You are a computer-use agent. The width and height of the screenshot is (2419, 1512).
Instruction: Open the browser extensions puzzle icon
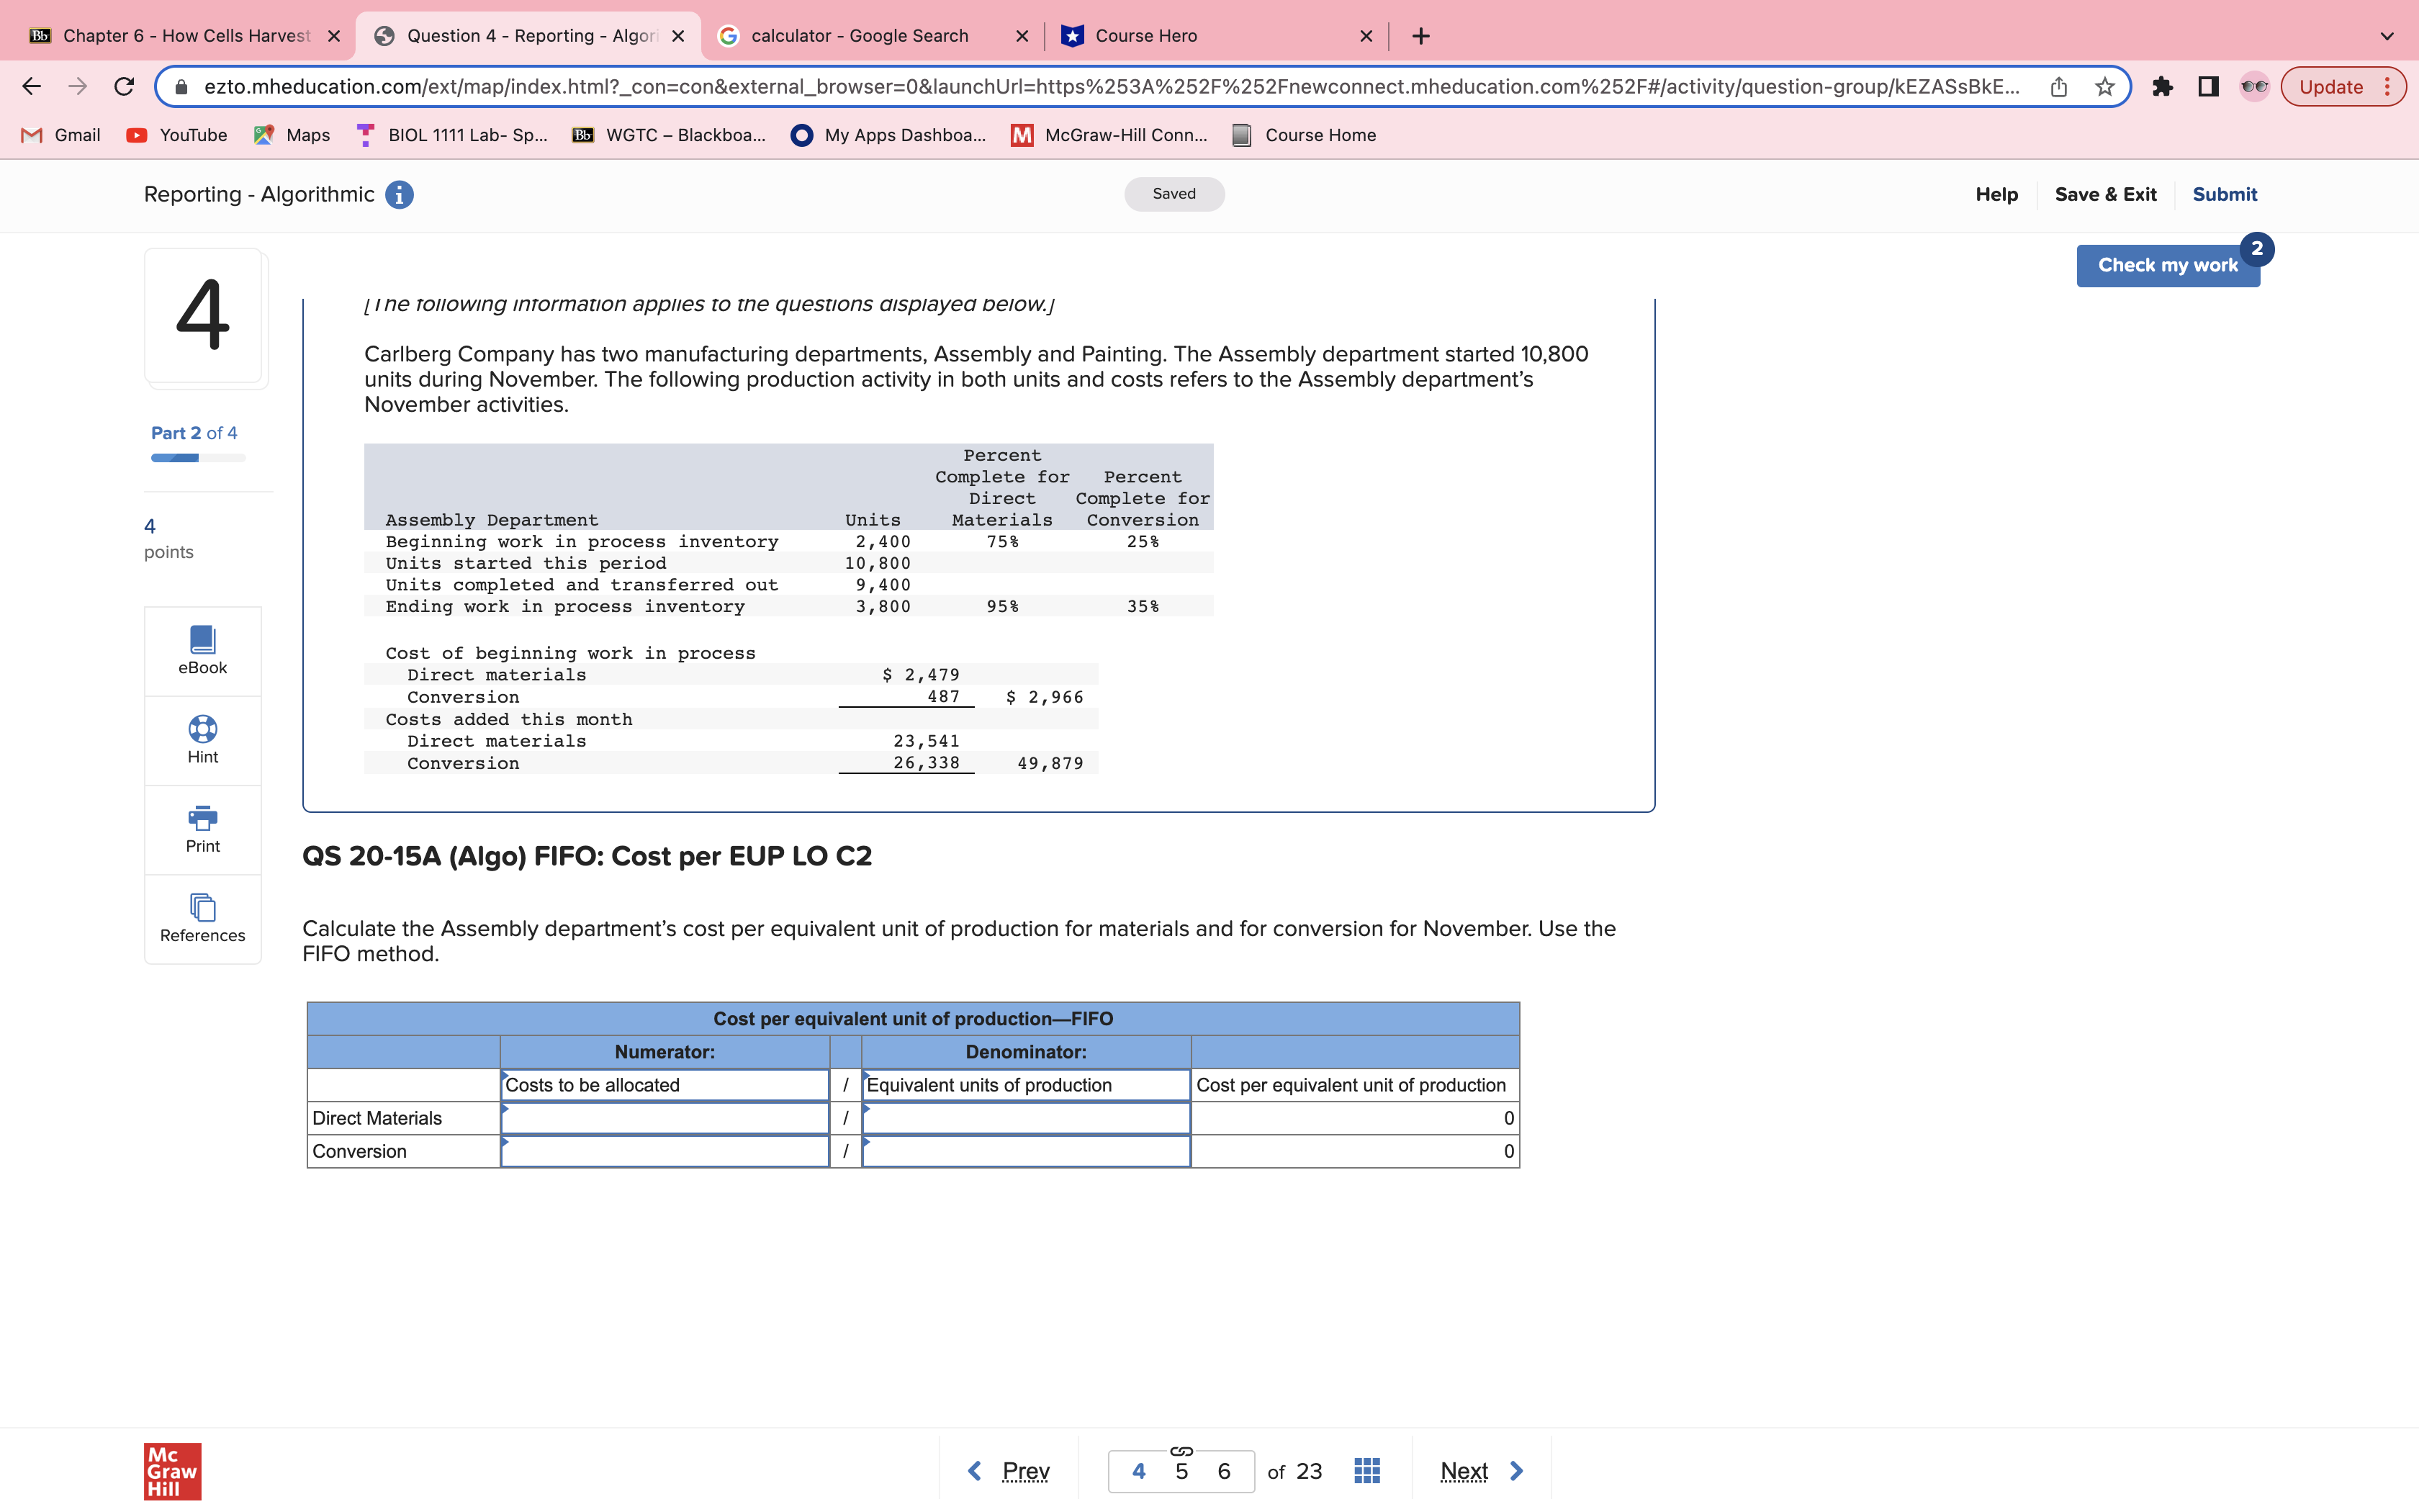(x=2162, y=87)
